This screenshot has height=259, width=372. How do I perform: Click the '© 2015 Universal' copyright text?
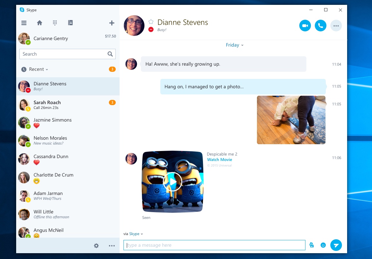pyautogui.click(x=219, y=166)
